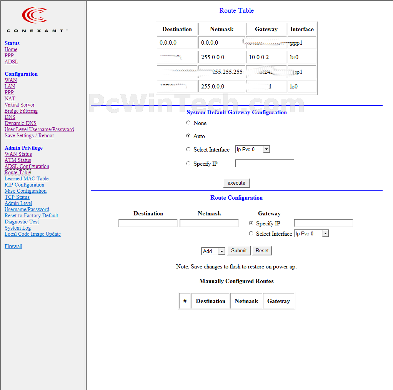Open the Misc Configuration link
393x390 pixels.
click(x=25, y=191)
